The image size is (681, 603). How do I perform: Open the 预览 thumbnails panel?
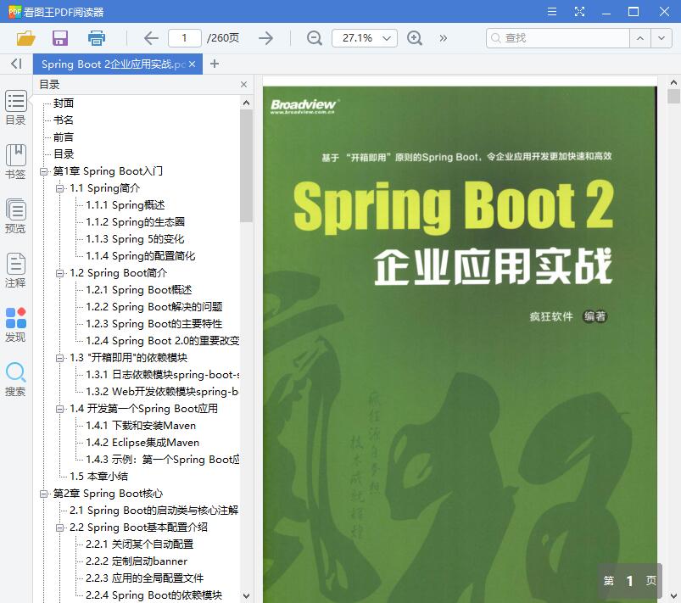point(15,216)
